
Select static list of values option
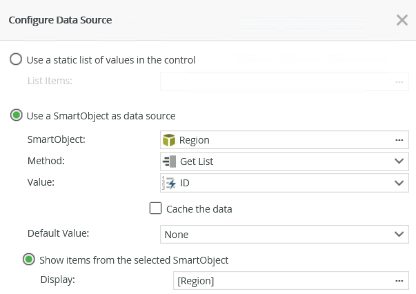[16, 60]
